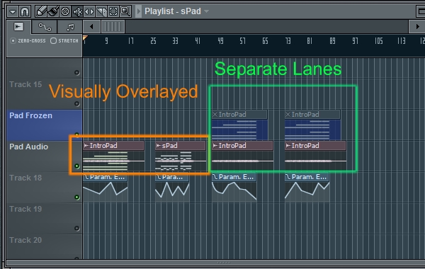This screenshot has height=269, width=425.
Task: Toggle the magnet snap tool
Action: (x=25, y=11)
